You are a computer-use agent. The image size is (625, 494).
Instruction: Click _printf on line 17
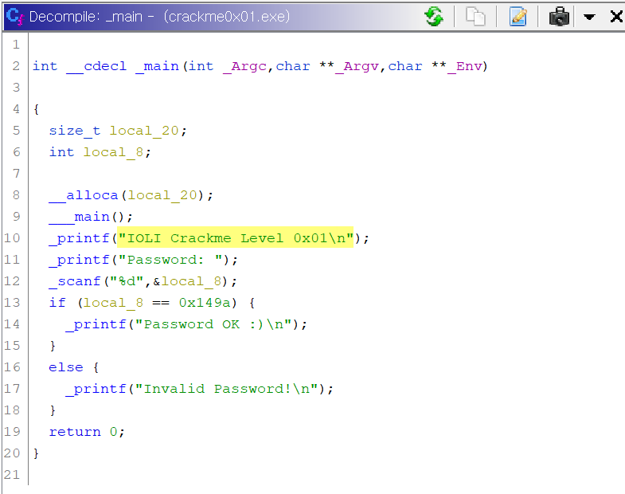pyautogui.click(x=96, y=389)
